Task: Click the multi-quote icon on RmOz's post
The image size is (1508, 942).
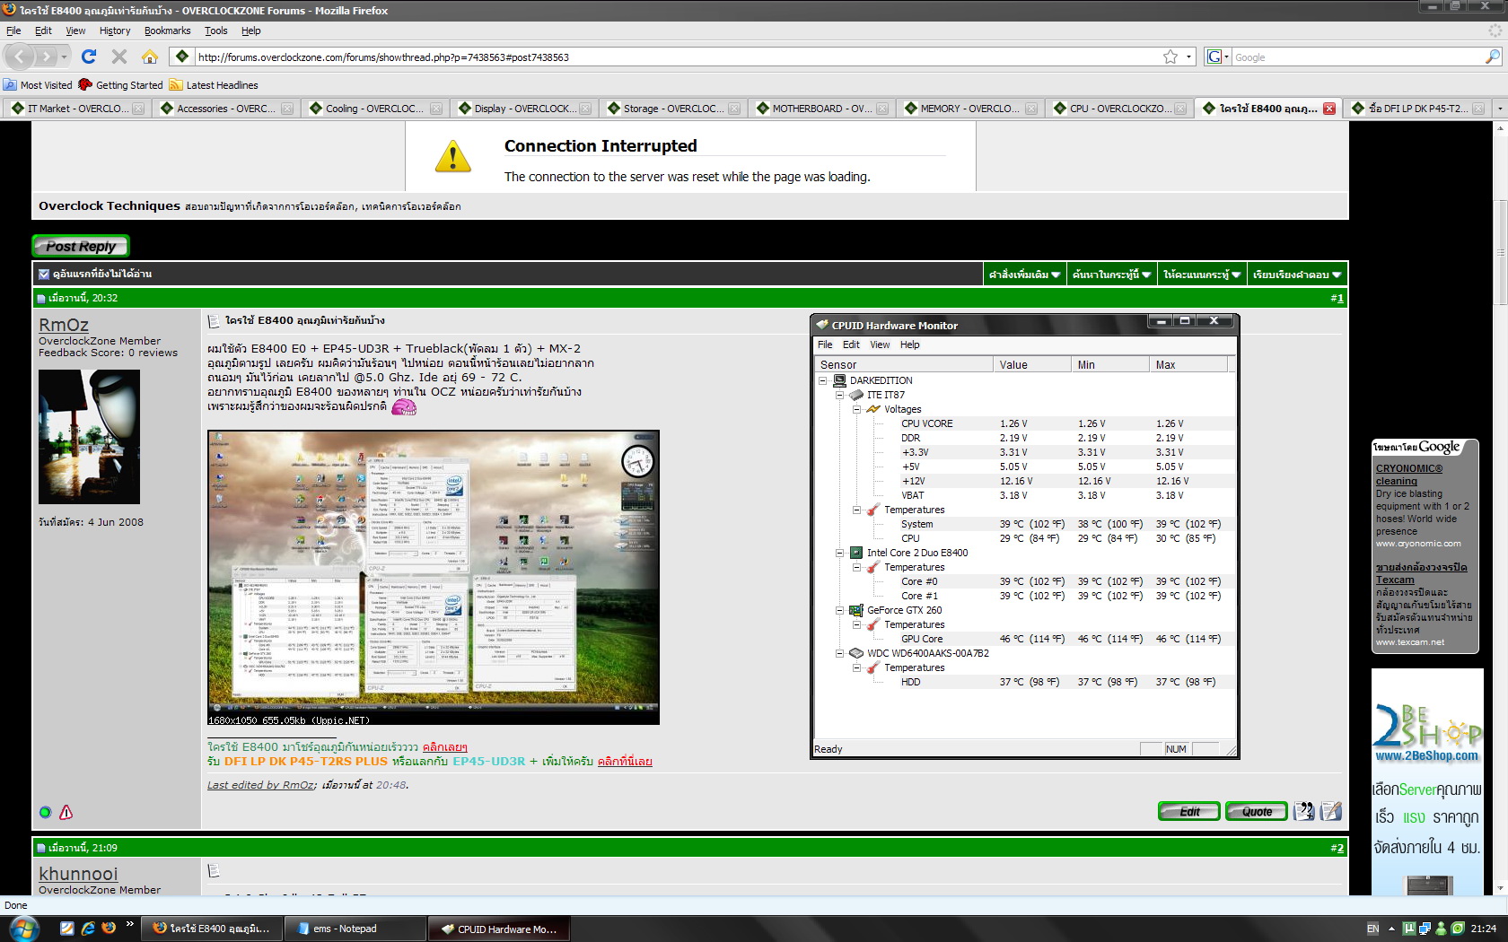Action: click(1304, 811)
